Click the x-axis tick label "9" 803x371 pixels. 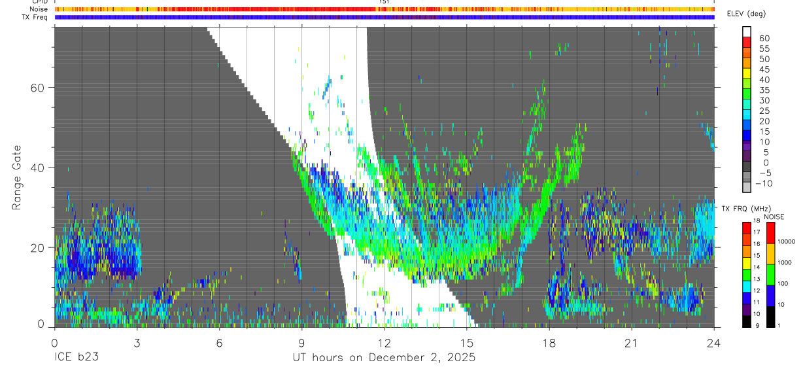pos(301,342)
